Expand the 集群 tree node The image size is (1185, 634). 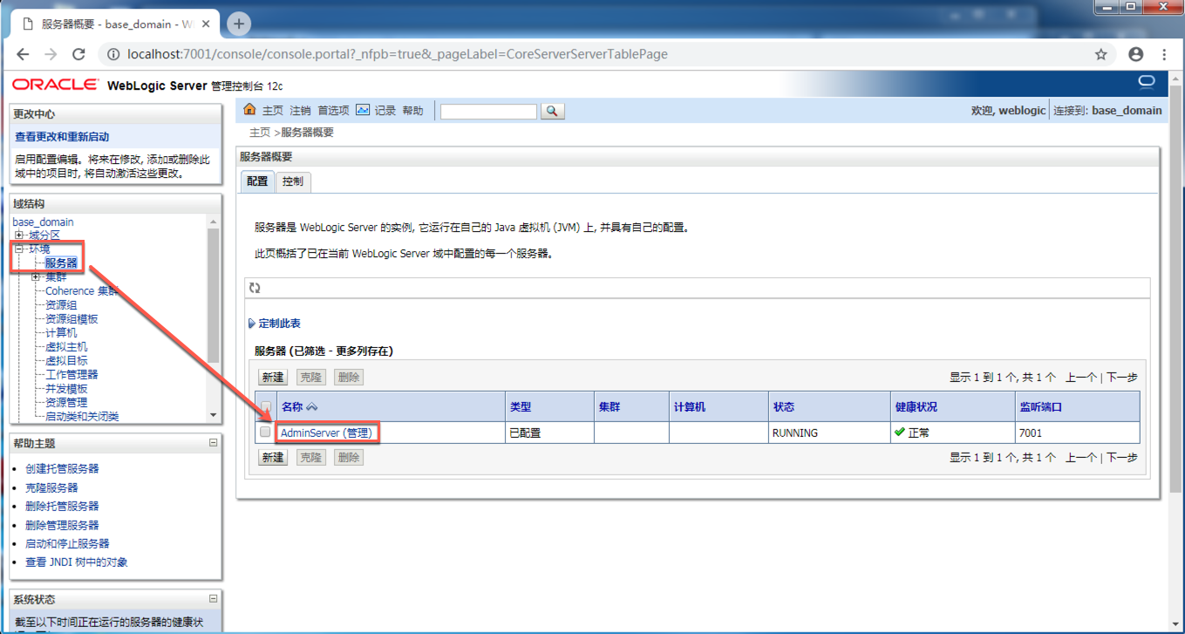pyautogui.click(x=36, y=277)
